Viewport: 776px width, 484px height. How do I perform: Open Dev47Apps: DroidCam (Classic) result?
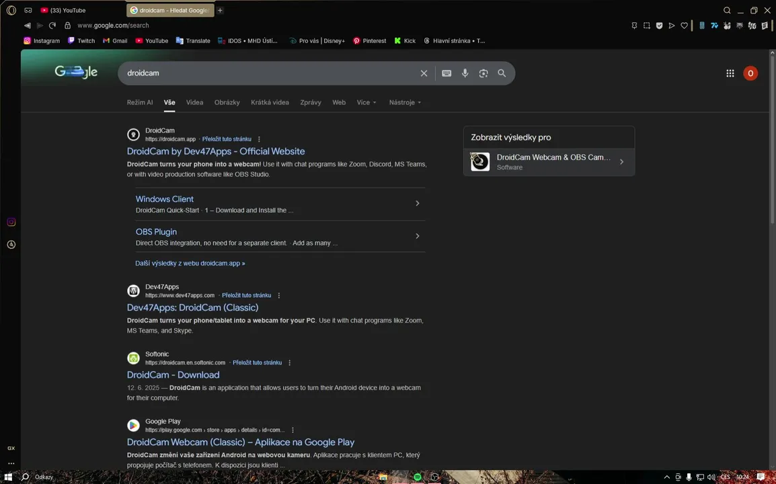point(192,308)
